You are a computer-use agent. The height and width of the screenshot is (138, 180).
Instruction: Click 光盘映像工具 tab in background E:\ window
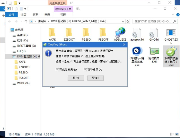coord(58,3)
